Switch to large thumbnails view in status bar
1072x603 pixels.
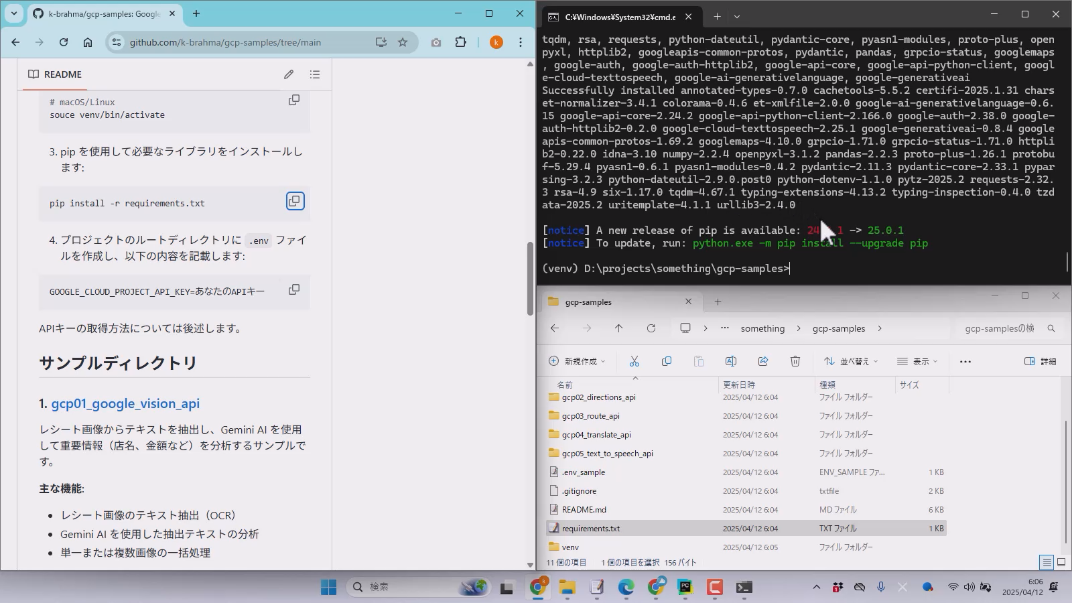tap(1061, 562)
